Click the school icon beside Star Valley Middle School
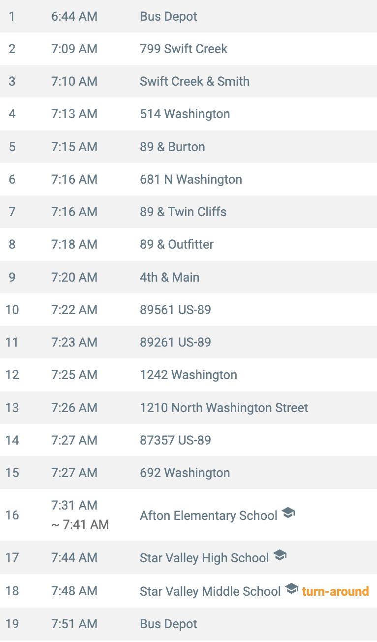This screenshot has height=642, width=377. pyautogui.click(x=292, y=589)
